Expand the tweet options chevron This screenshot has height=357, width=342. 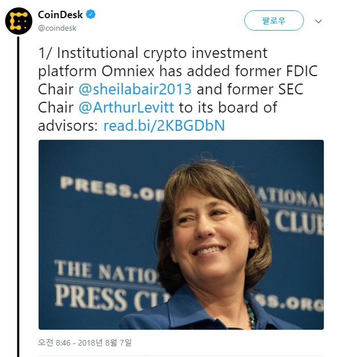pos(318,22)
